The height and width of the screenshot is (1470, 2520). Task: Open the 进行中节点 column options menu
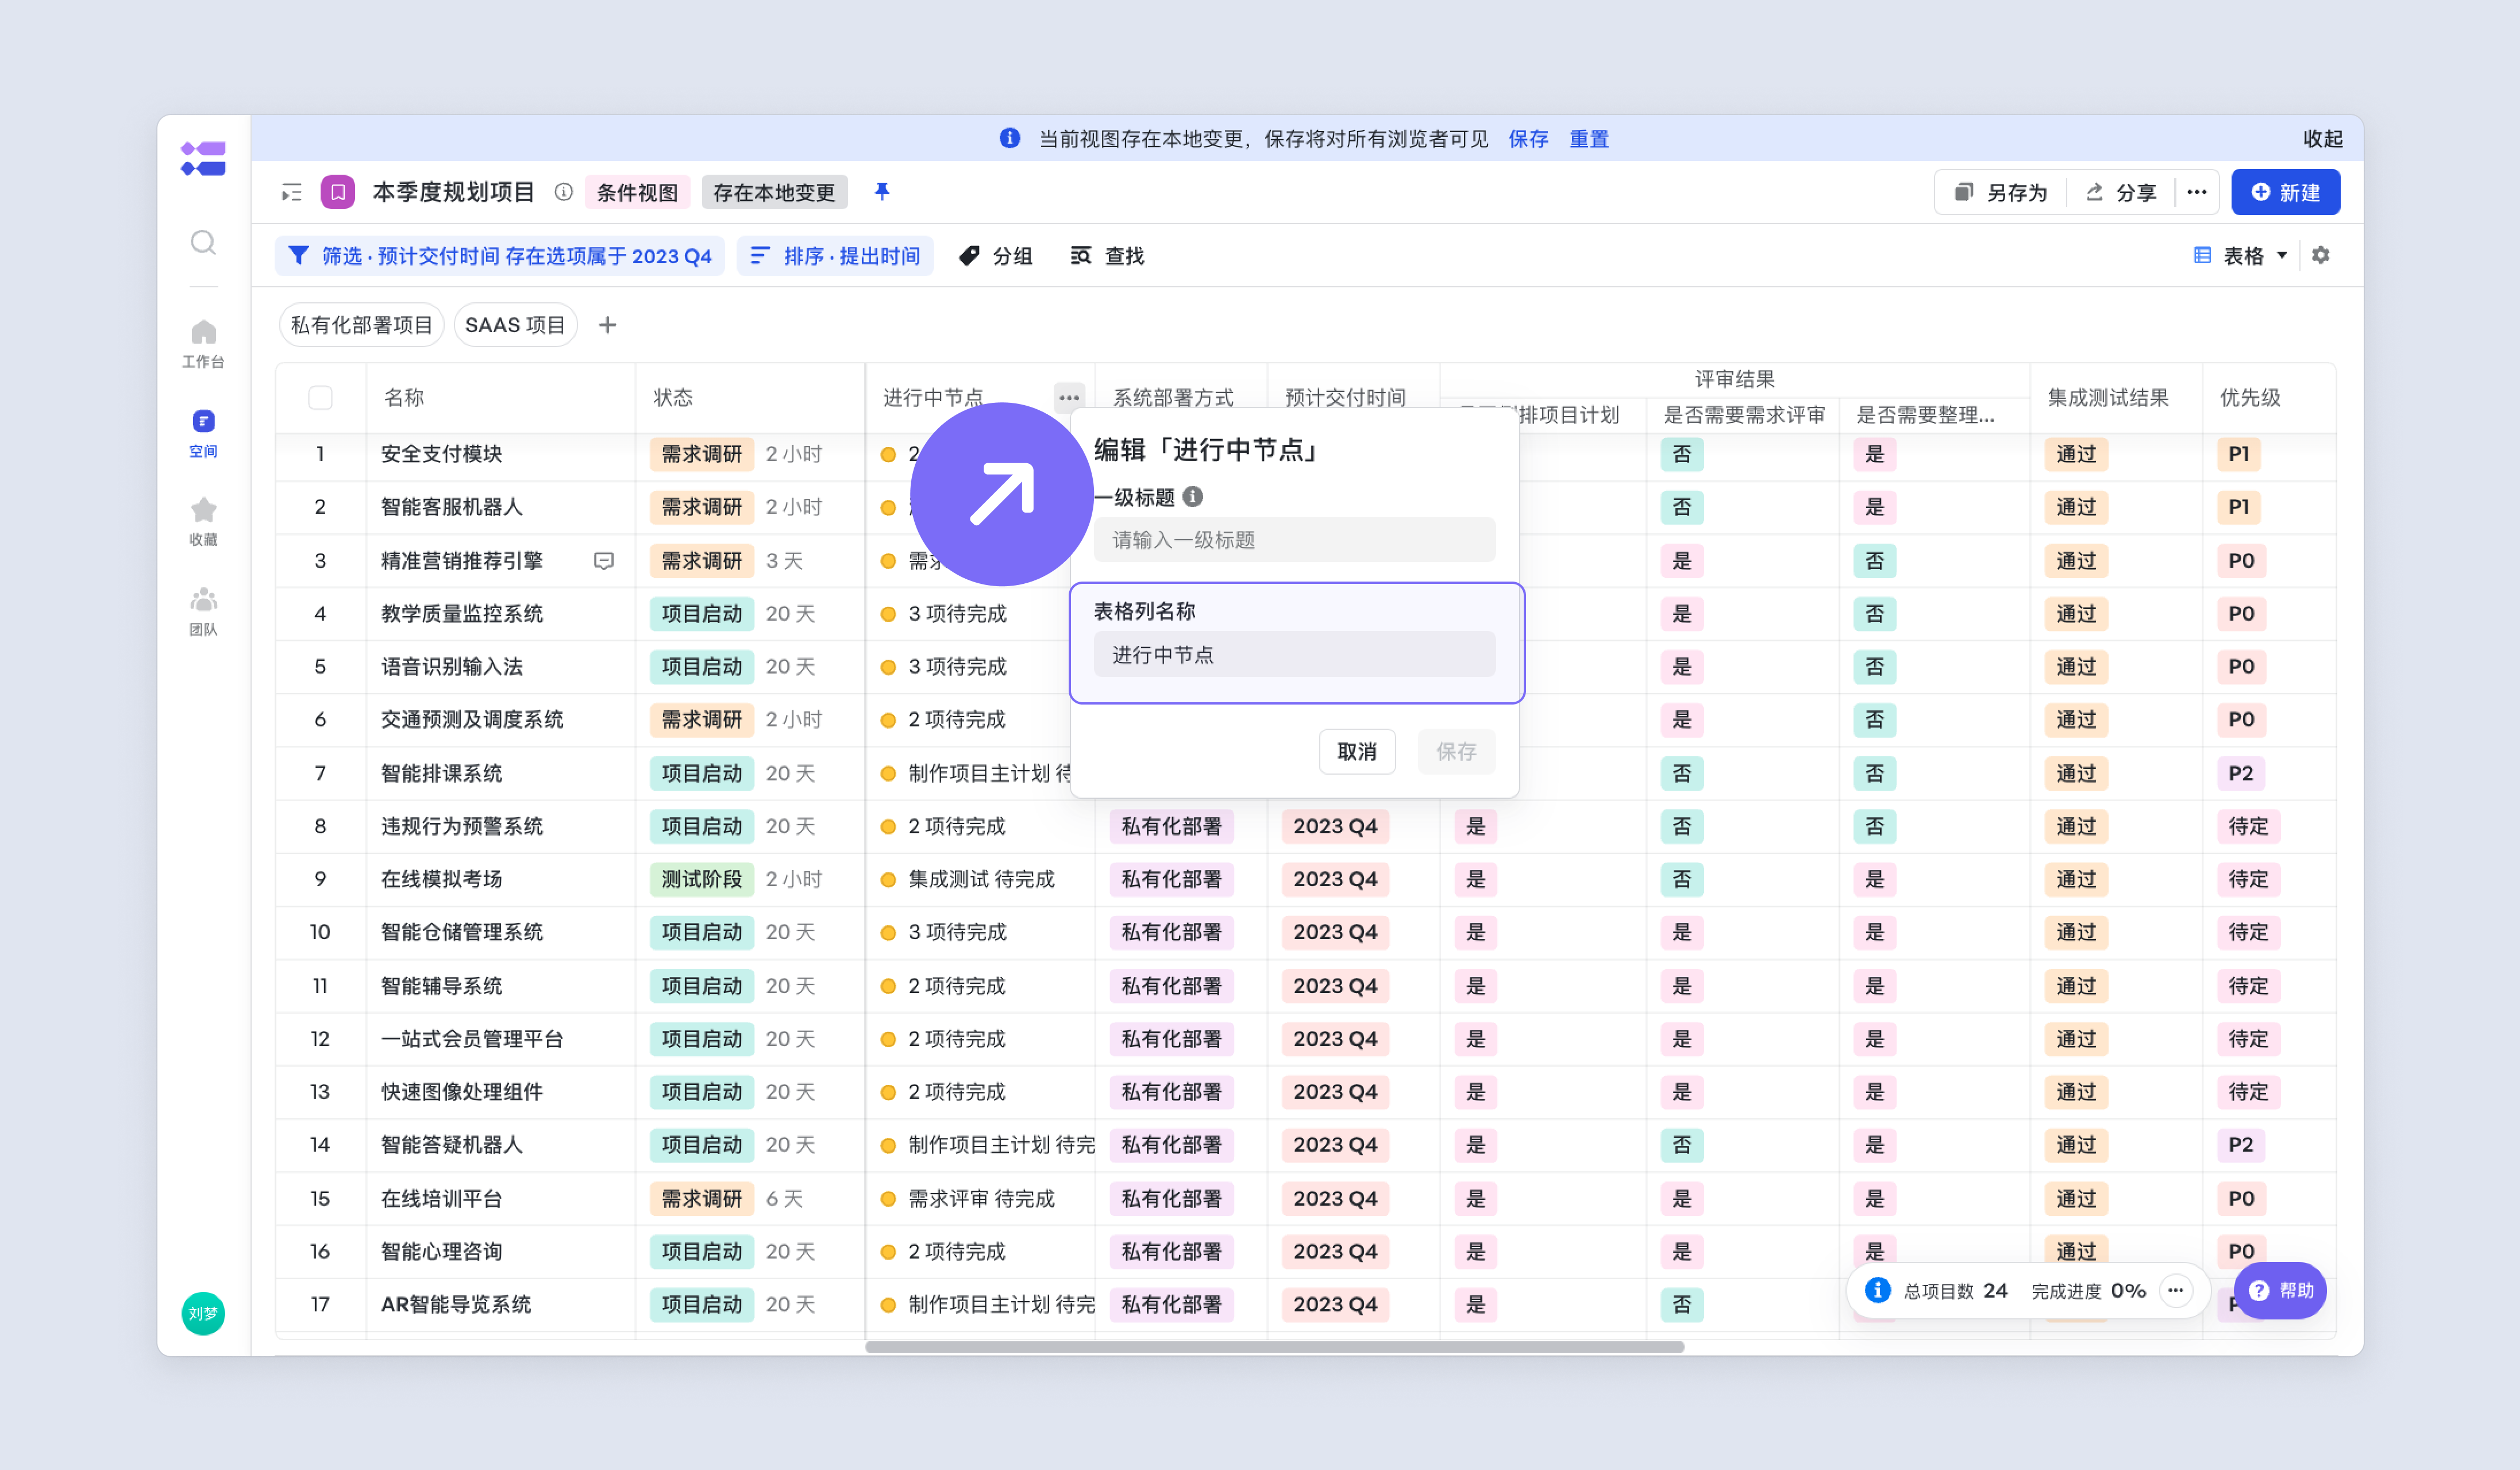pyautogui.click(x=1069, y=397)
